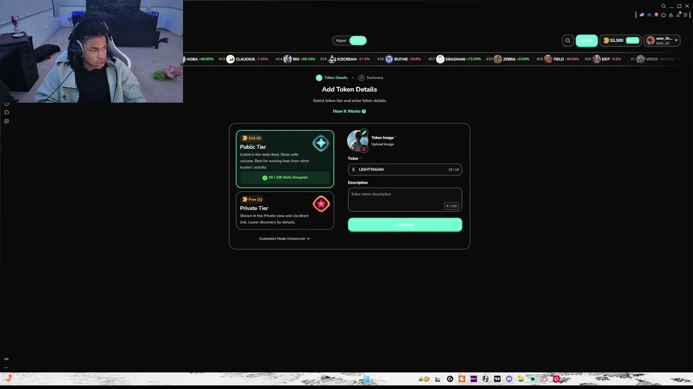Click the $10.00 price tag on Public Tier
Viewport: 693px width, 389px height.
click(252, 138)
